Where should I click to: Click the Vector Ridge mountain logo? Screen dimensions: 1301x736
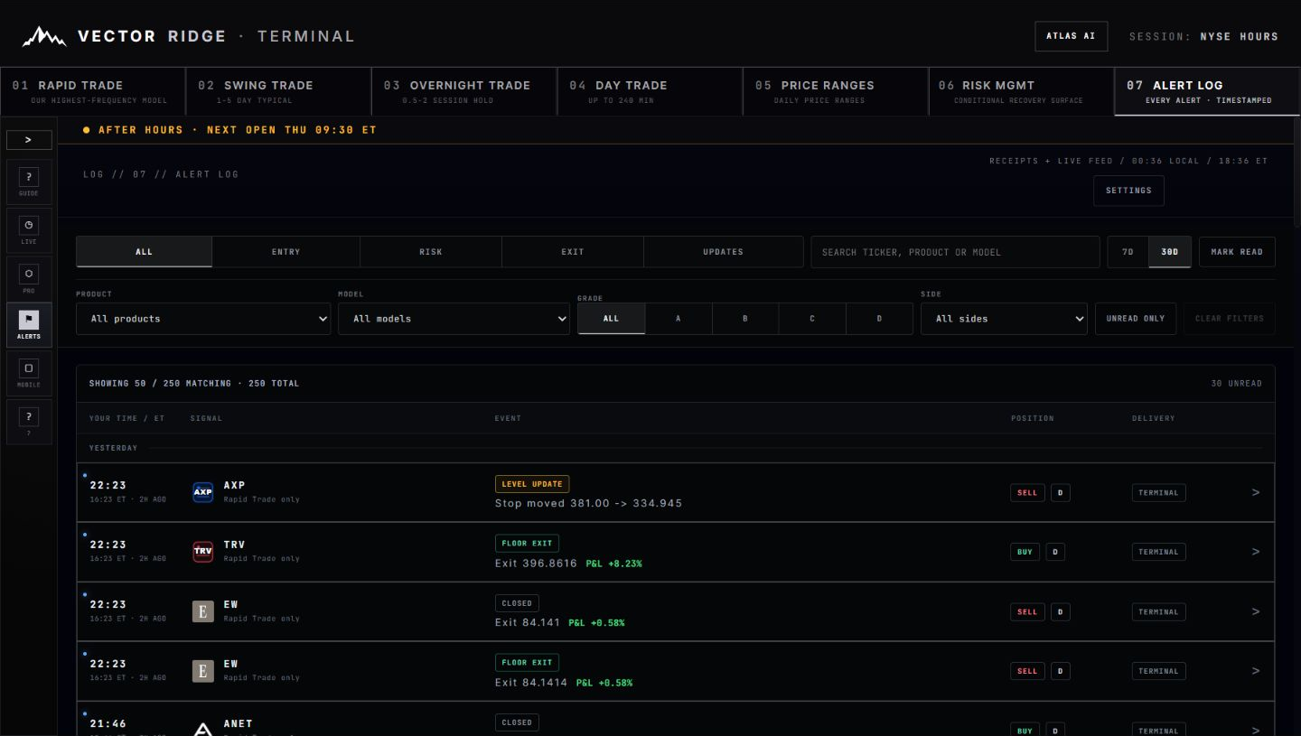coord(44,36)
